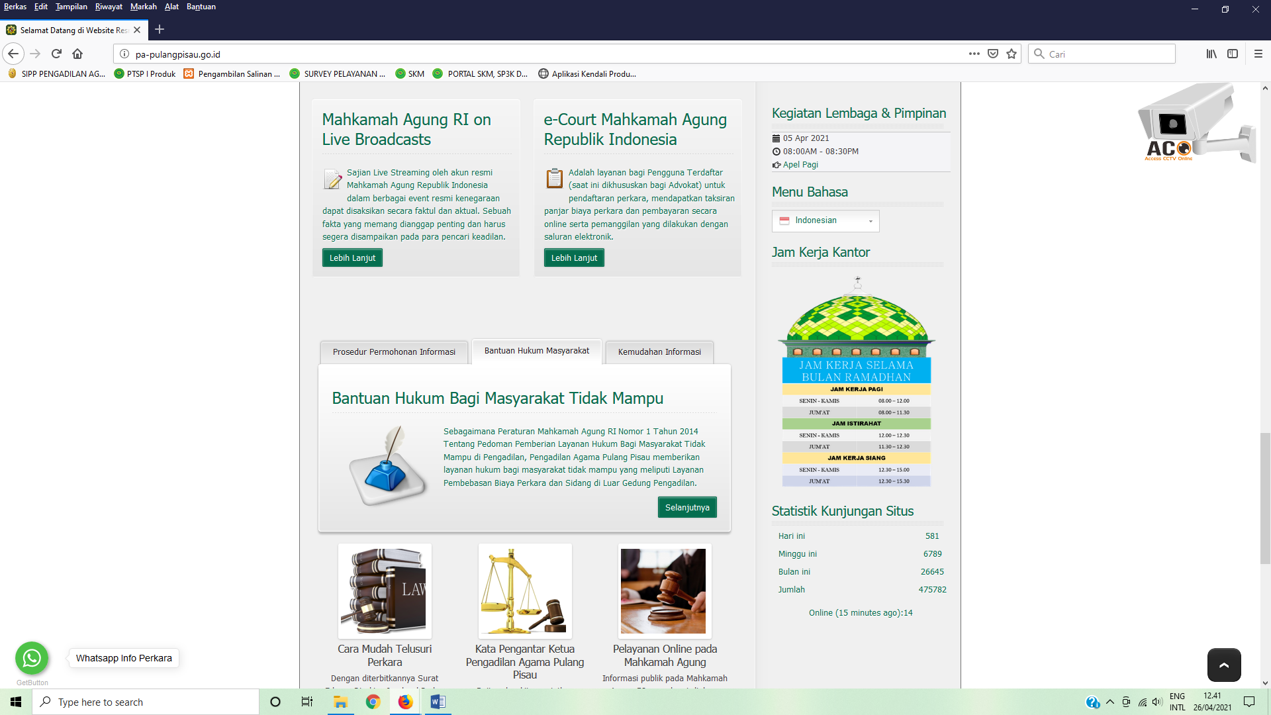Screen dimensions: 1271x715
Task: Click the Selanjutnya button
Action: (x=686, y=507)
